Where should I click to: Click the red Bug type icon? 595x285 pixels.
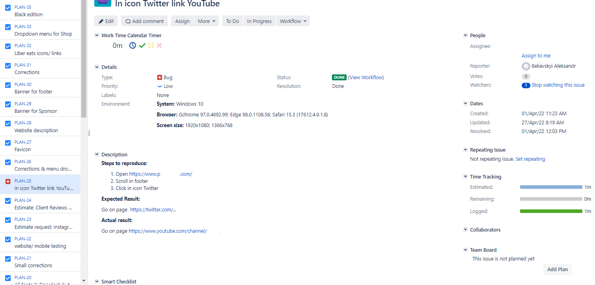(x=160, y=78)
